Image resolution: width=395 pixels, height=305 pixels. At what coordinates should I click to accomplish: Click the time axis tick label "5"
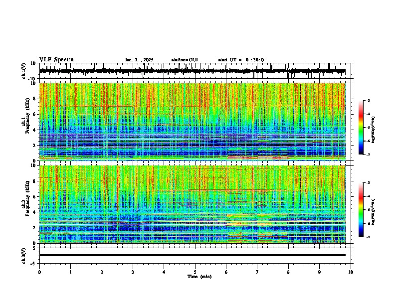(x=195, y=272)
